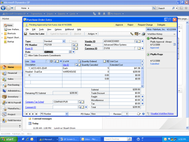The image size is (189, 142).
Task: Click the Search Desktop taskbar field
Action: pos(115,139)
